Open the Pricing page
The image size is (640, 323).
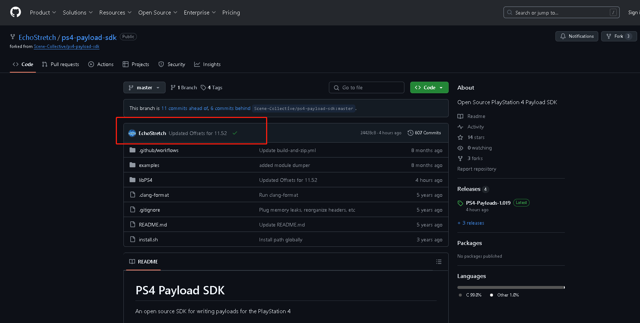pos(231,12)
